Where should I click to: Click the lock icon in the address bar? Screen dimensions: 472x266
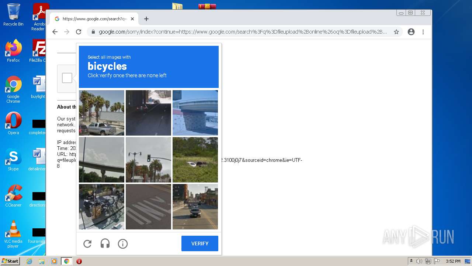(93, 32)
